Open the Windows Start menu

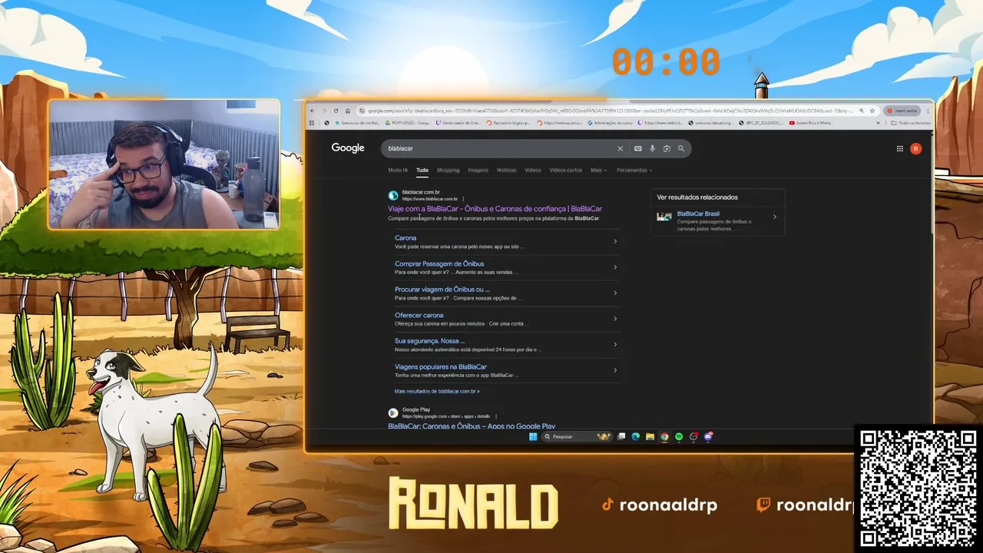pyautogui.click(x=533, y=436)
